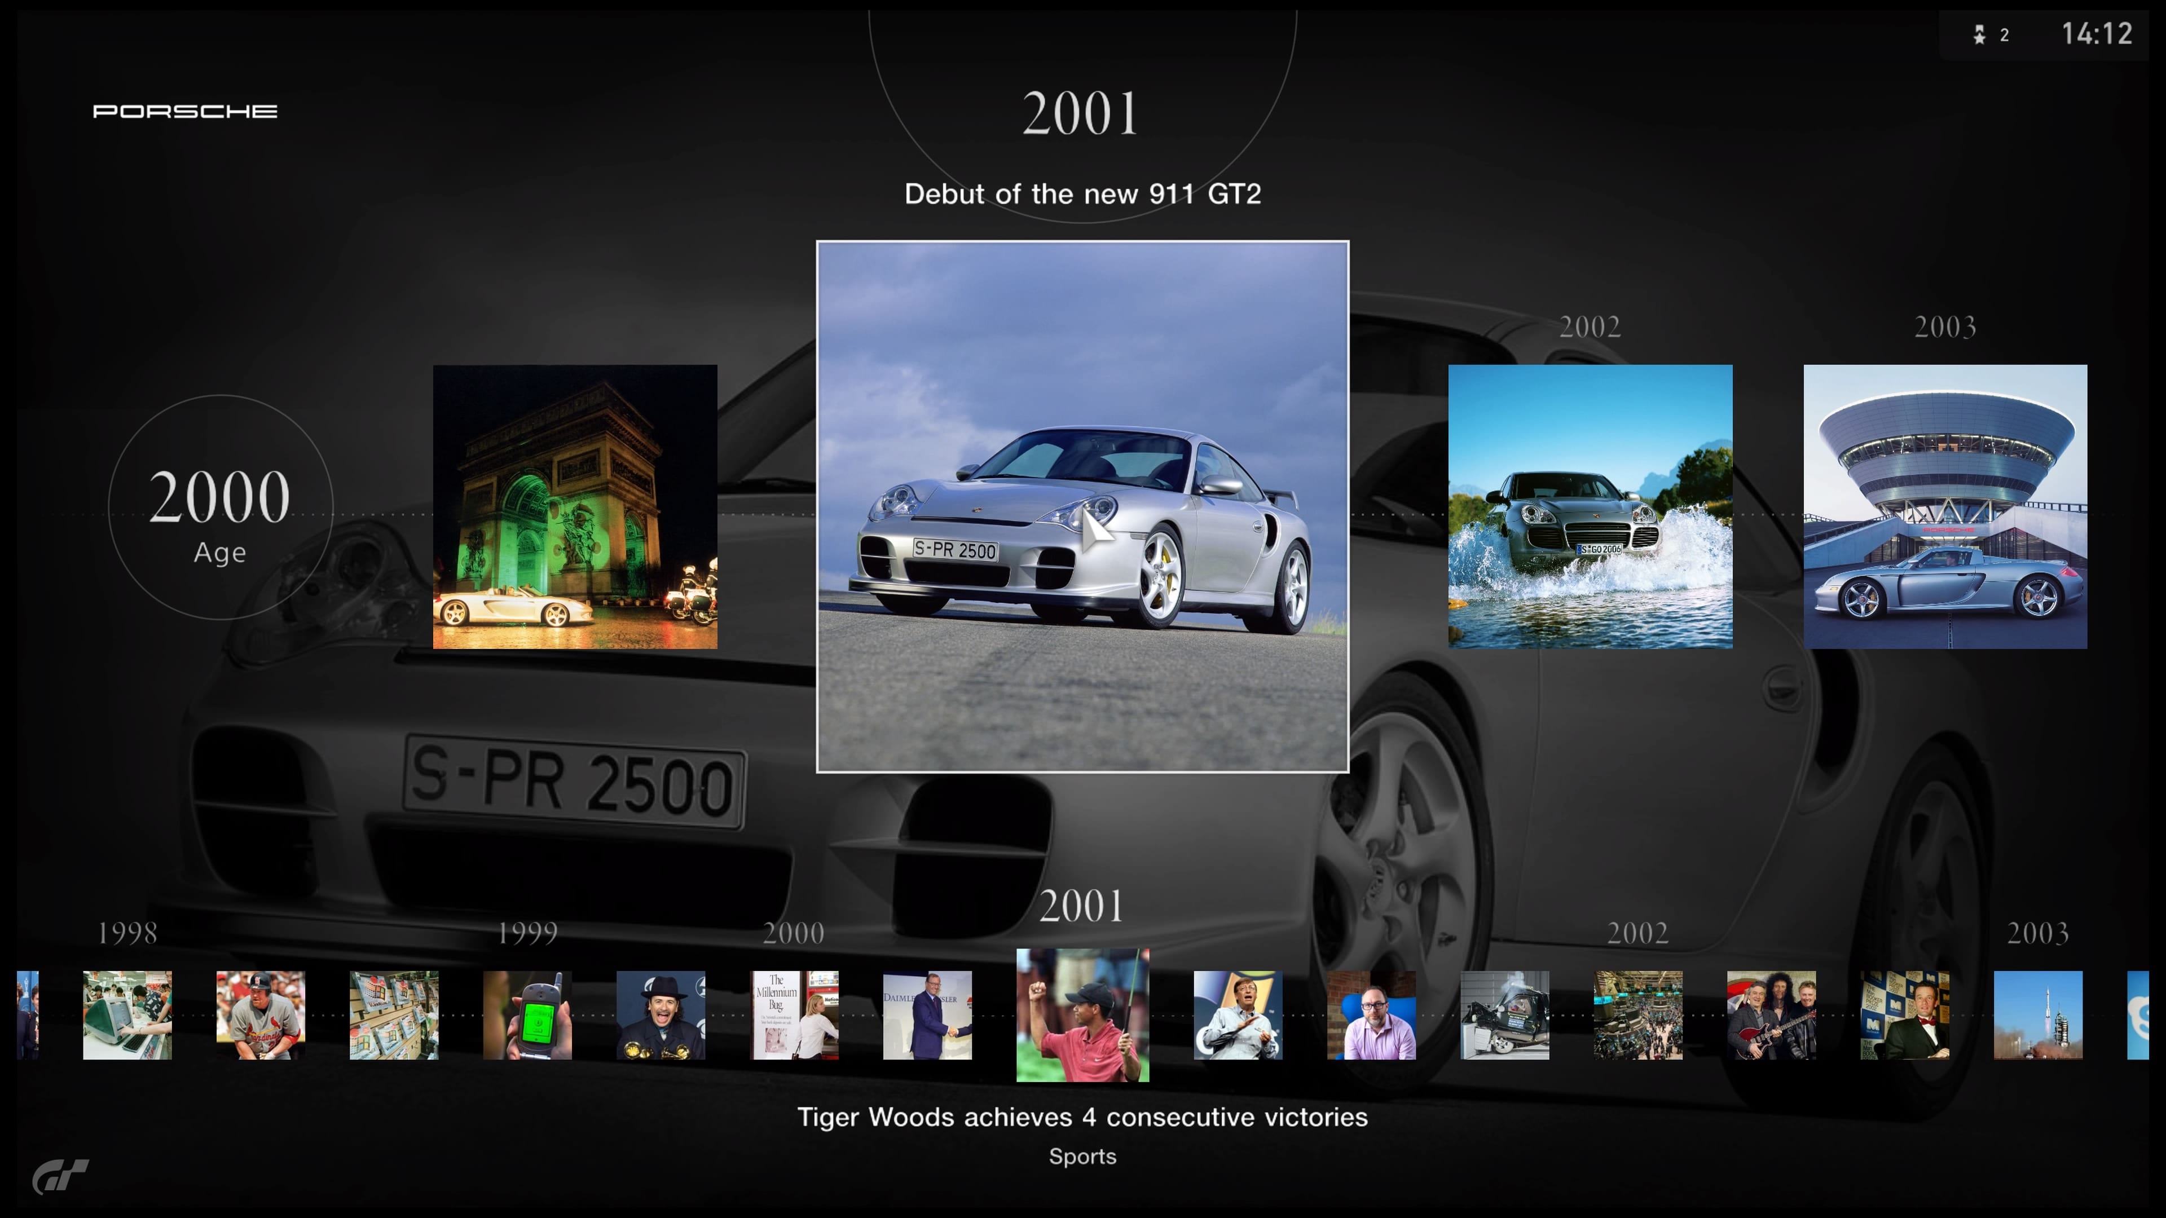Click the 14:12 clock display
The width and height of the screenshot is (2166, 1218).
click(2096, 34)
